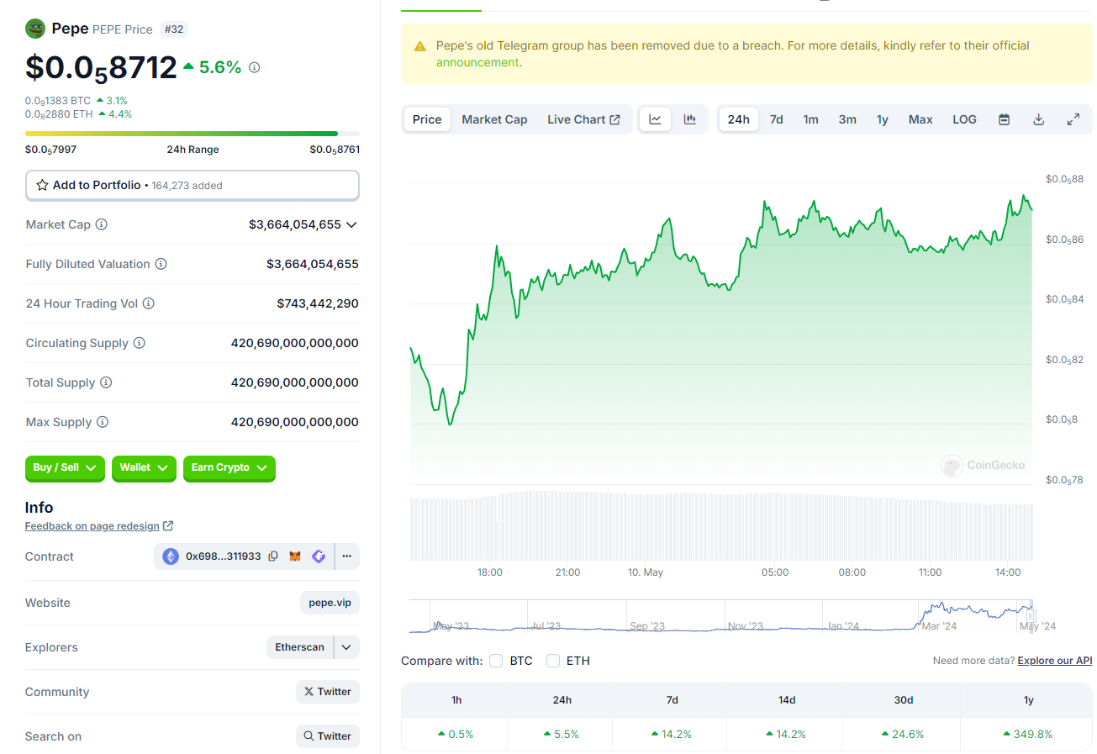Open the Earn Crypto dropdown
The width and height of the screenshot is (1097, 754).
point(229,467)
